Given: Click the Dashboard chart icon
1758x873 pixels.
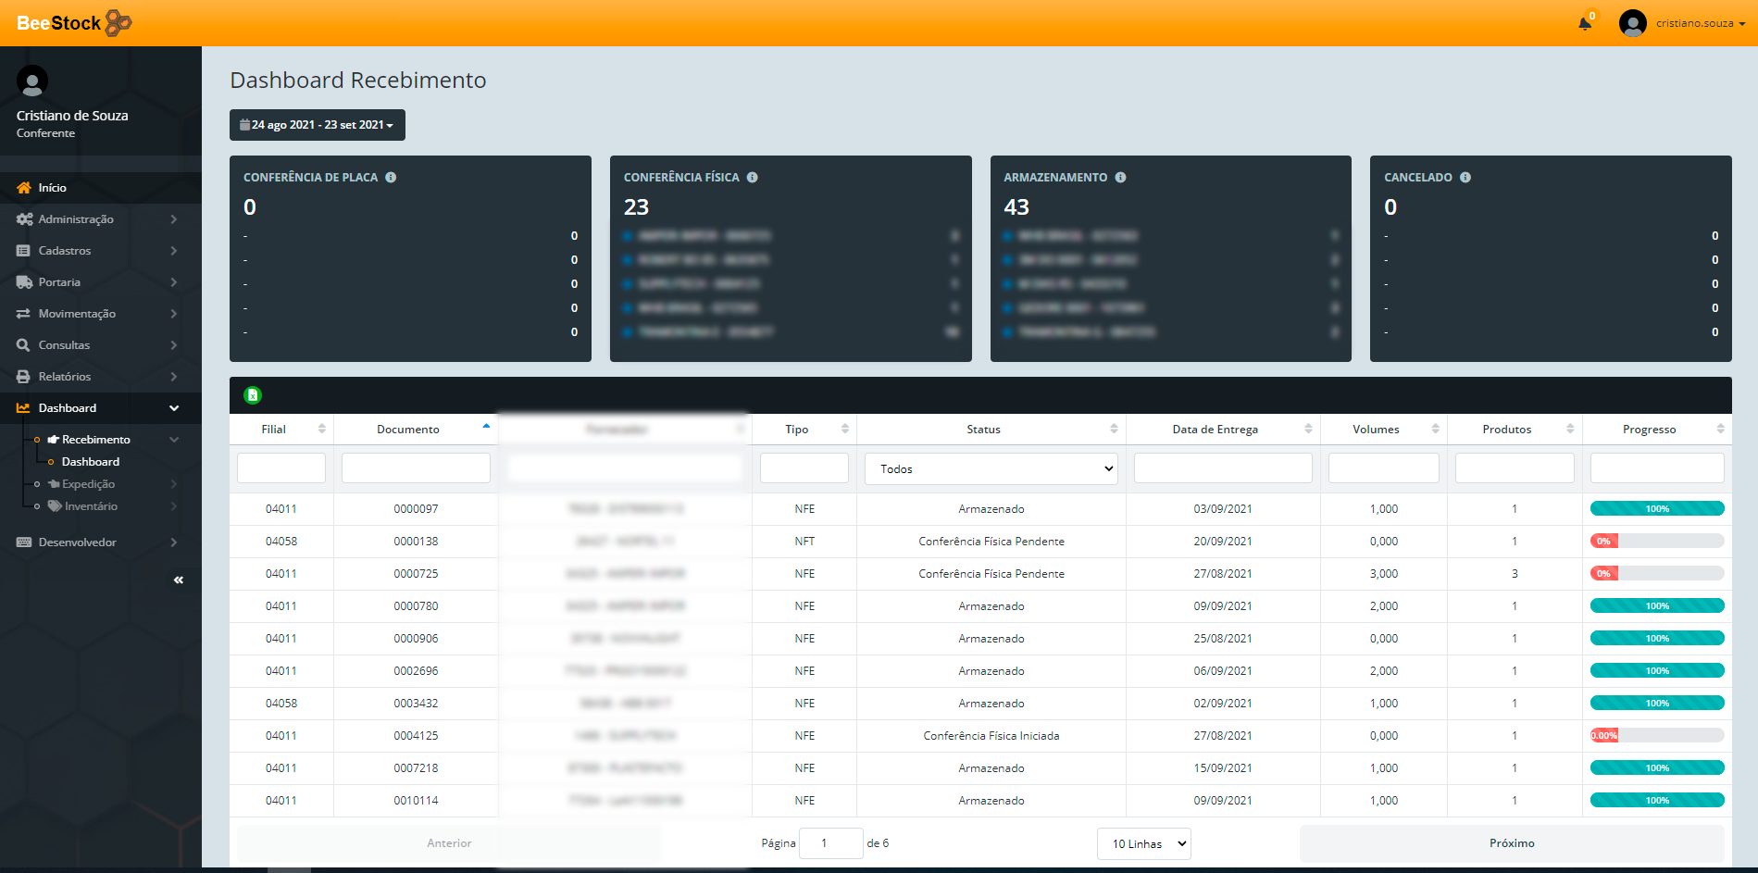Looking at the screenshot, I should 23,408.
